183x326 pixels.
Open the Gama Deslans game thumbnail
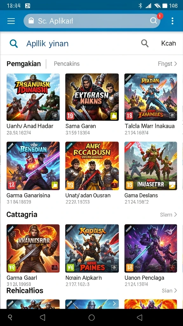[151, 166]
